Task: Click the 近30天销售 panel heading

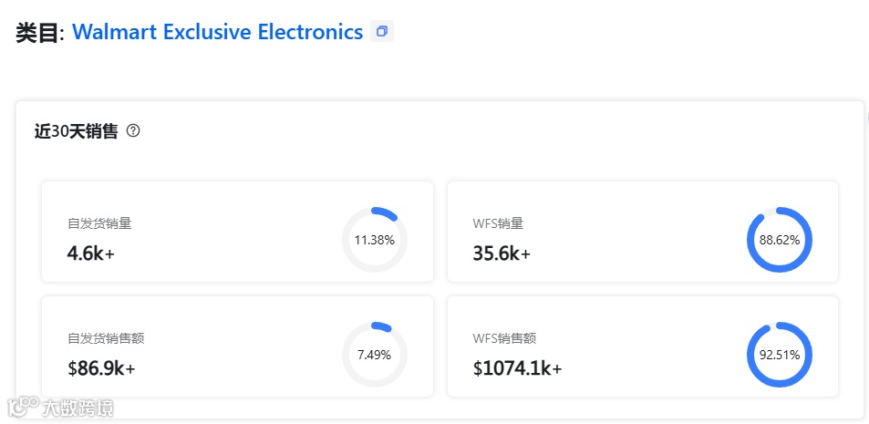Action: tap(77, 131)
